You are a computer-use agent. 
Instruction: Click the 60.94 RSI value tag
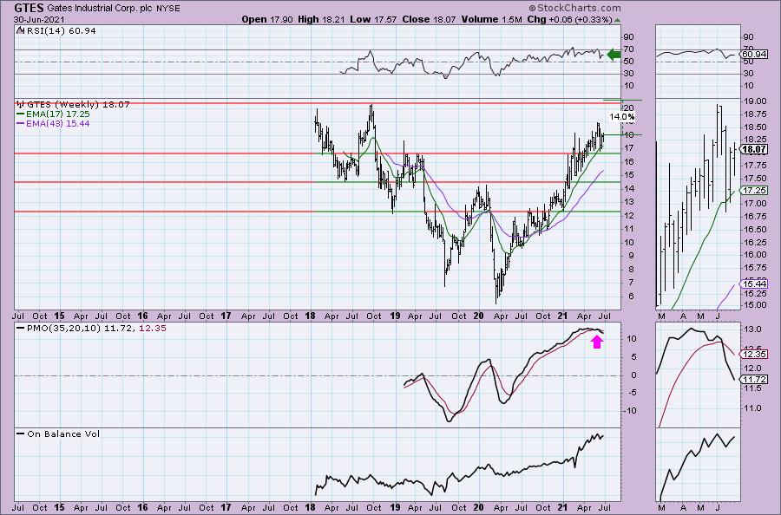point(754,54)
